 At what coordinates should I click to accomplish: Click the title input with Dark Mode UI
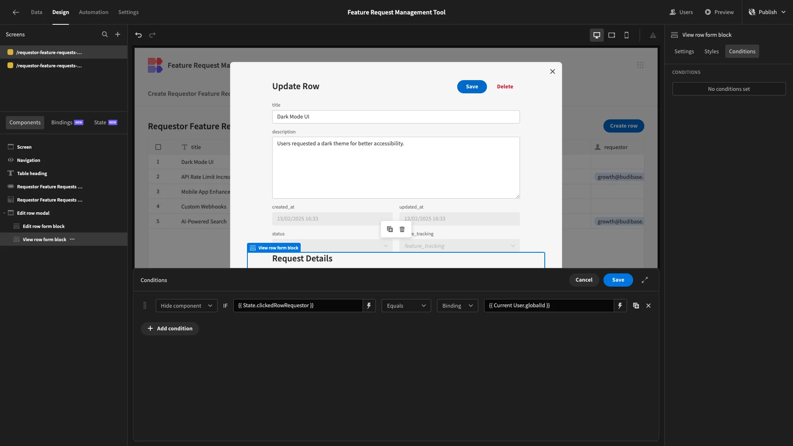point(396,117)
